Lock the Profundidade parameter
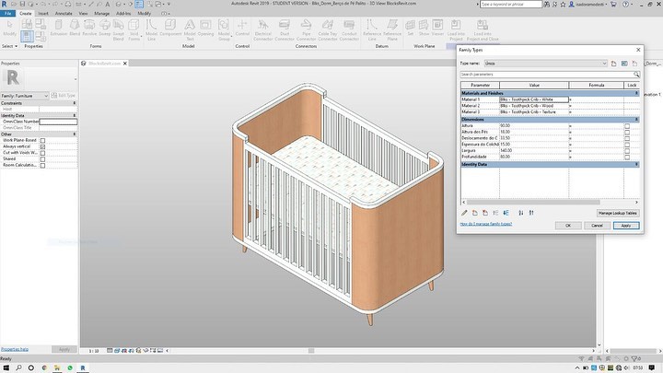 (627, 157)
